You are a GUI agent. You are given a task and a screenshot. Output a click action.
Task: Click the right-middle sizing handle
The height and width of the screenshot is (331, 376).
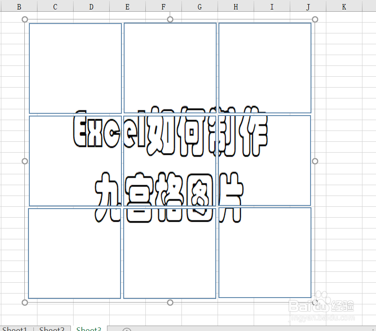[315, 161]
